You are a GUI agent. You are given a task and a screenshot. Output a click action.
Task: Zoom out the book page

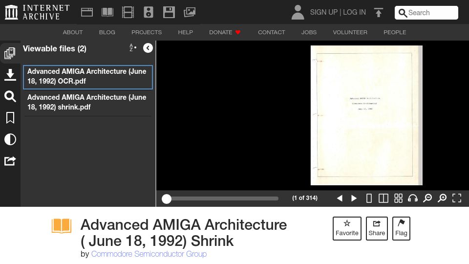[427, 198]
